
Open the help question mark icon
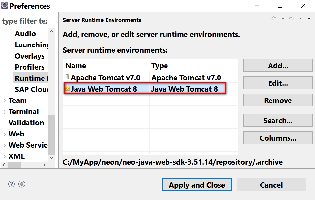click(x=11, y=184)
